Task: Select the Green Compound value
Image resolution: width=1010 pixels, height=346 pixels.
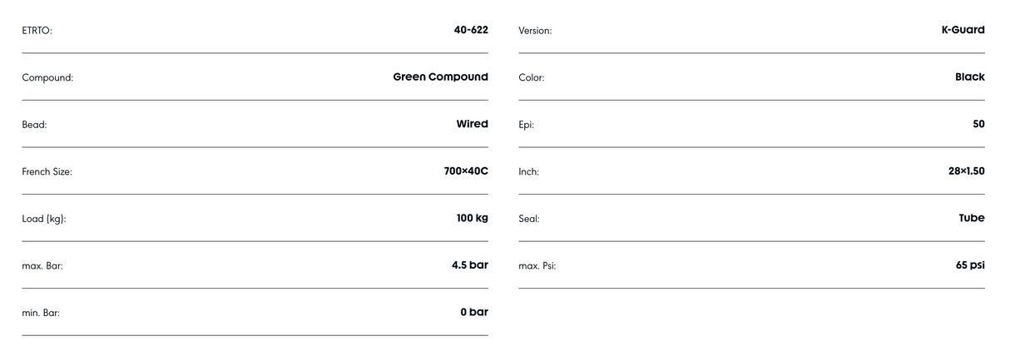Action: 440,77
